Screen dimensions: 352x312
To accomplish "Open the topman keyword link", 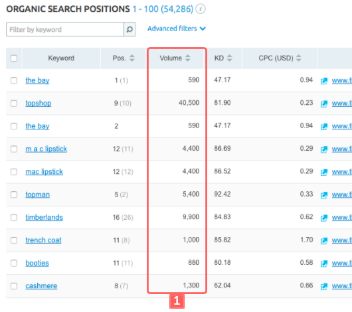I will click(37, 195).
